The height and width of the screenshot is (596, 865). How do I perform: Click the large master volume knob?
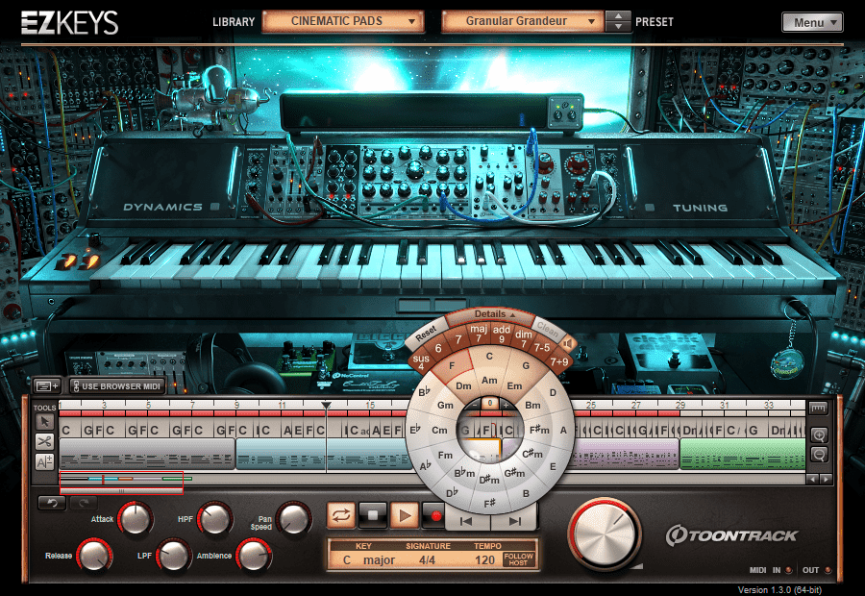[605, 534]
